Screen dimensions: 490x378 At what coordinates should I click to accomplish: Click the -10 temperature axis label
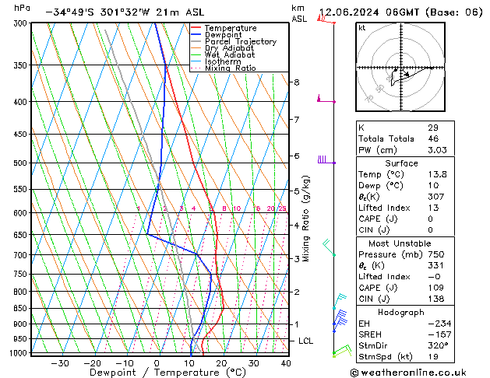125,363
